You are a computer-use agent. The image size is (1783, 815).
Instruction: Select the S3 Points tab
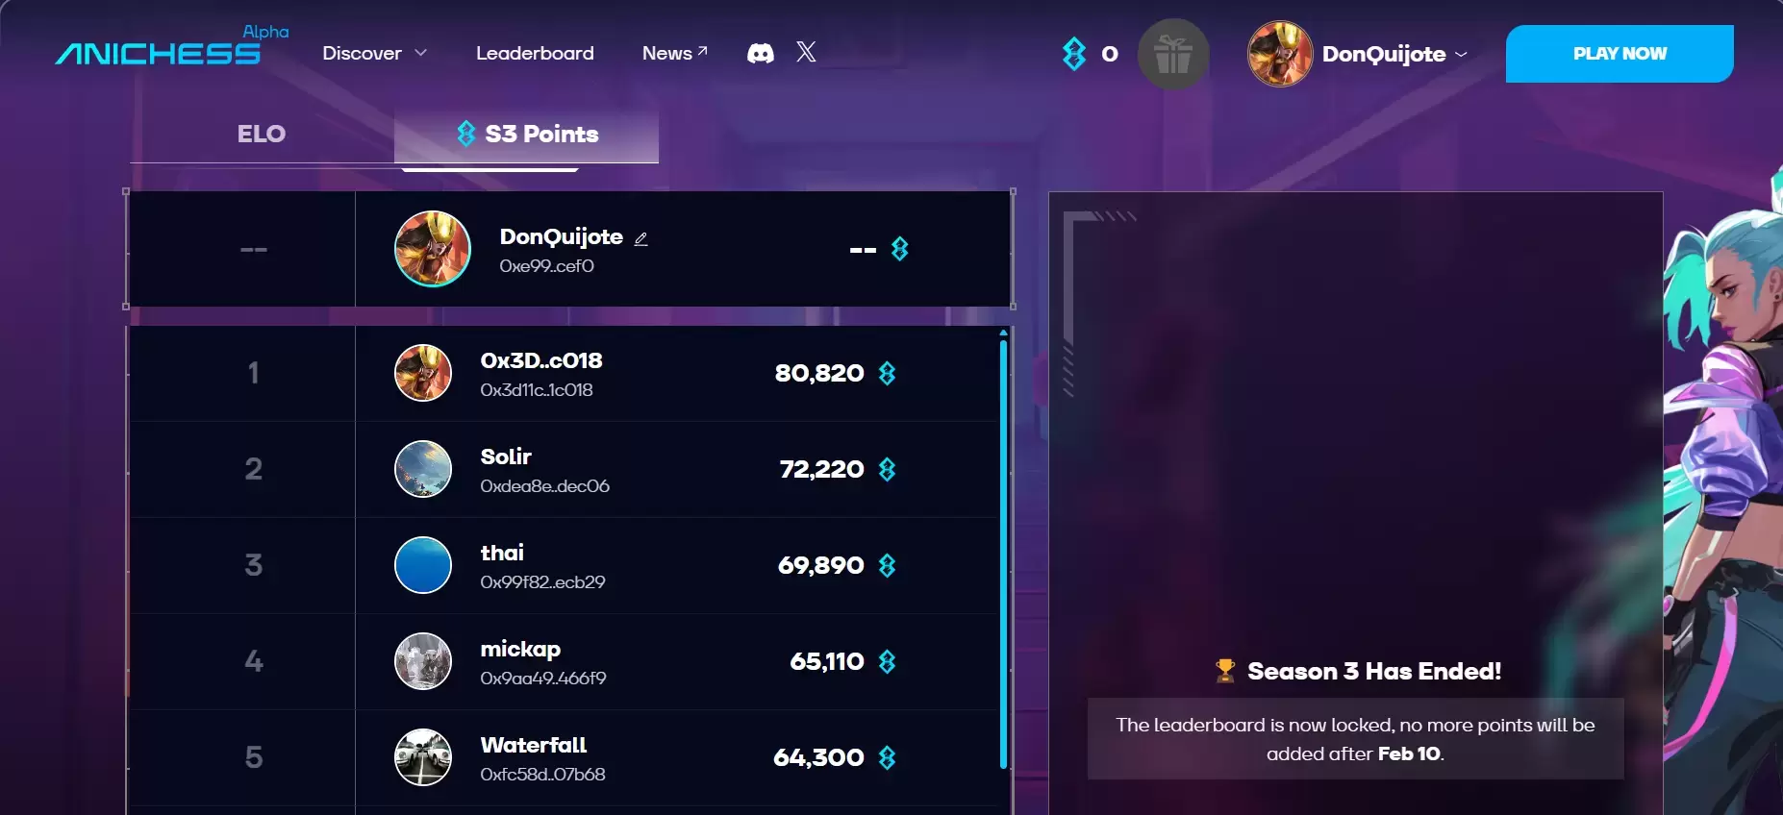click(527, 135)
